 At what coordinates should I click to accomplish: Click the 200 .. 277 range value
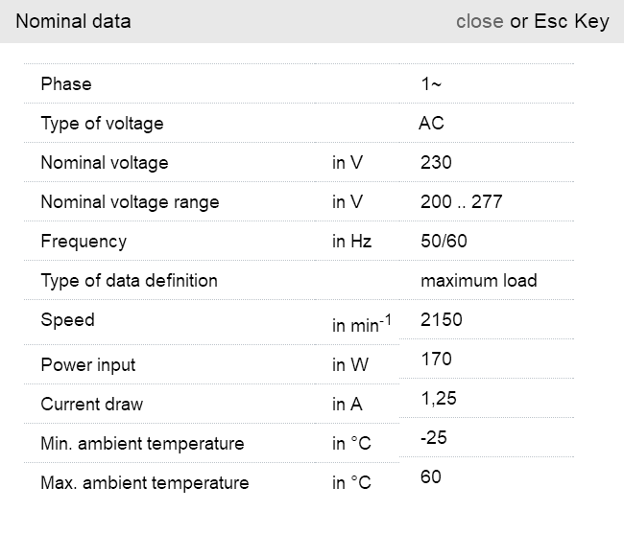pyautogui.click(x=461, y=202)
